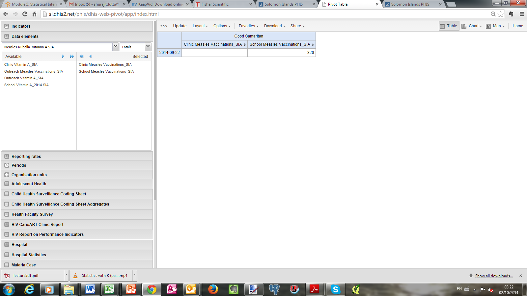527x296 pixels.
Task: Open Favorites dropdown menu
Action: click(249, 26)
